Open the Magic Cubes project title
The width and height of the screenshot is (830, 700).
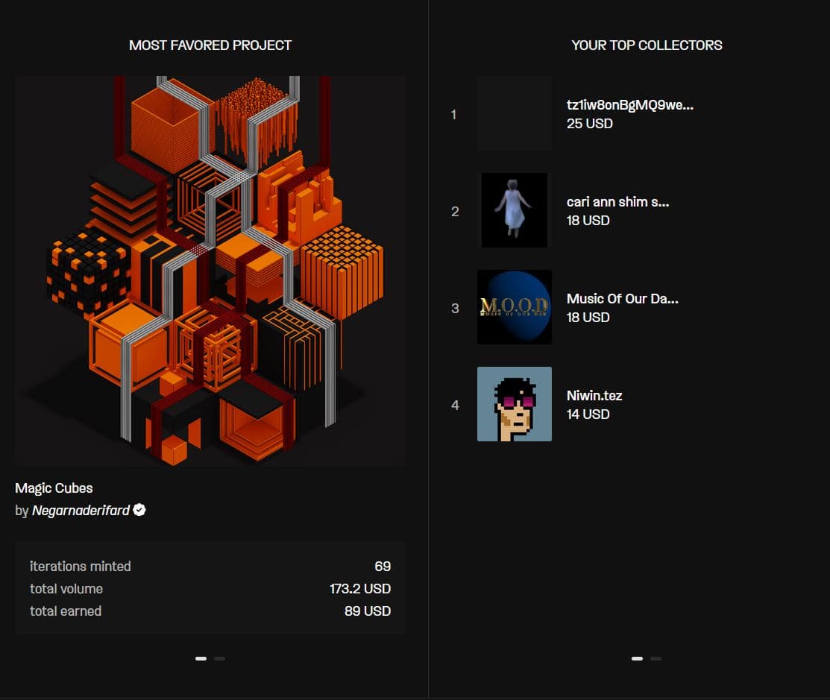point(54,488)
